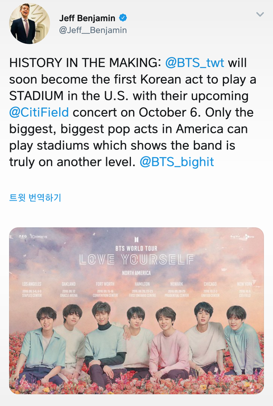The image size is (273, 406).
Task: Click the HISTORY IN THE MAKING tweet text
Action: pyautogui.click(x=85, y=63)
